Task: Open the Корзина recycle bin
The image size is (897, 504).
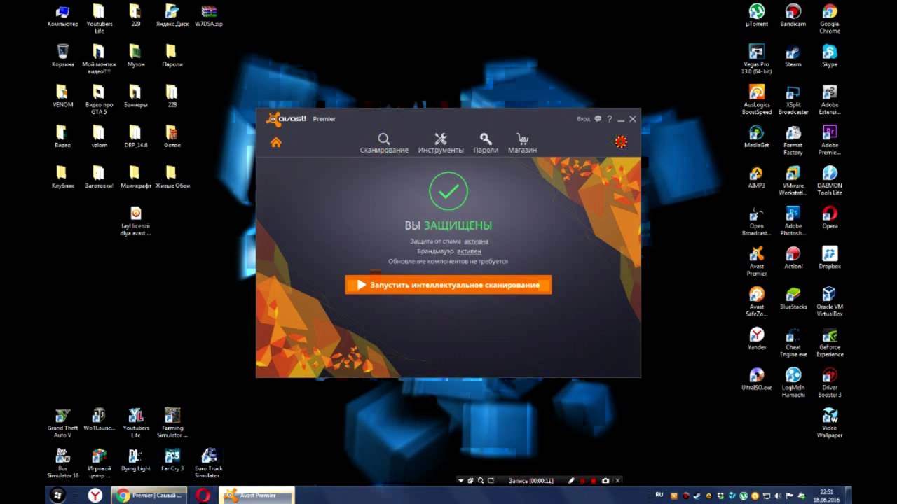Action: pos(62,56)
